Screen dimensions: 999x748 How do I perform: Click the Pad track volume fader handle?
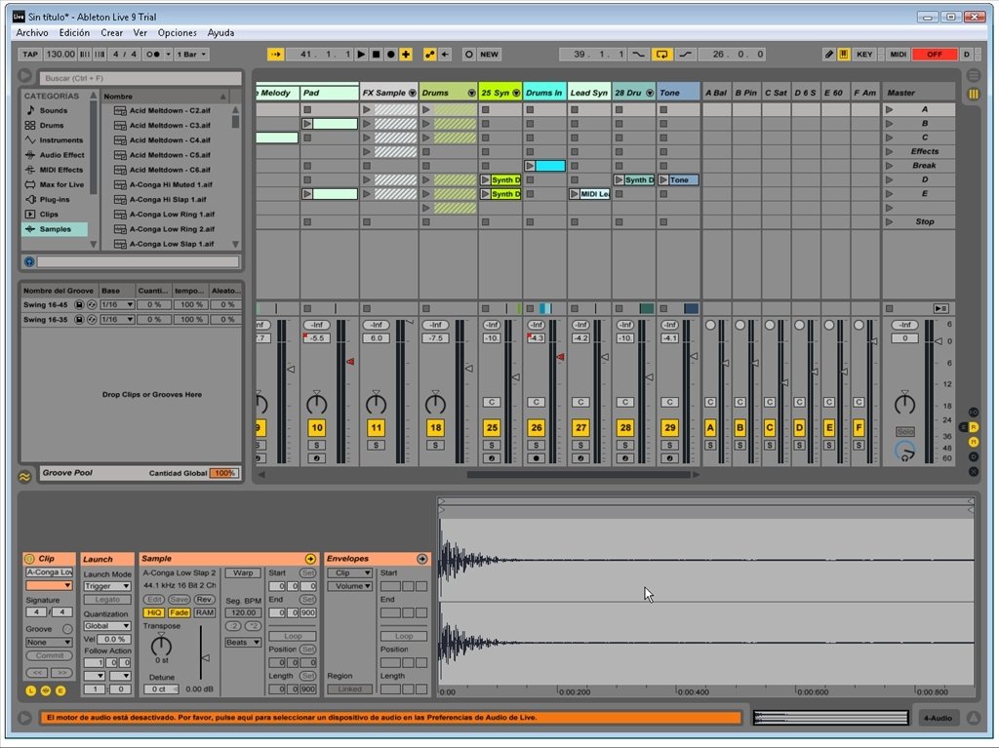click(x=350, y=361)
